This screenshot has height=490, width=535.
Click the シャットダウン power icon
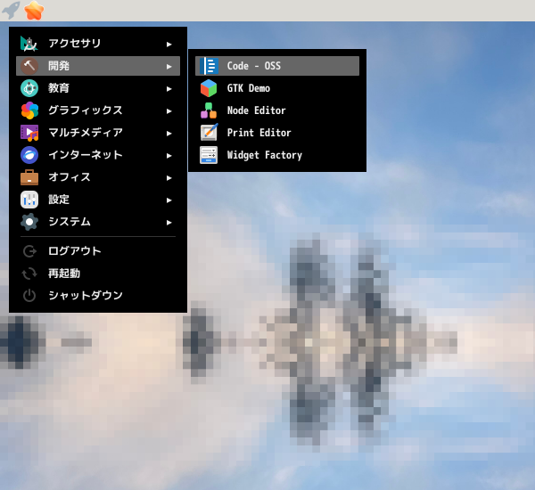coord(29,296)
